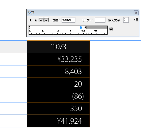Click the ¥33,235 table cell
Image resolution: width=141 pixels, height=139 pixels.
(58, 59)
